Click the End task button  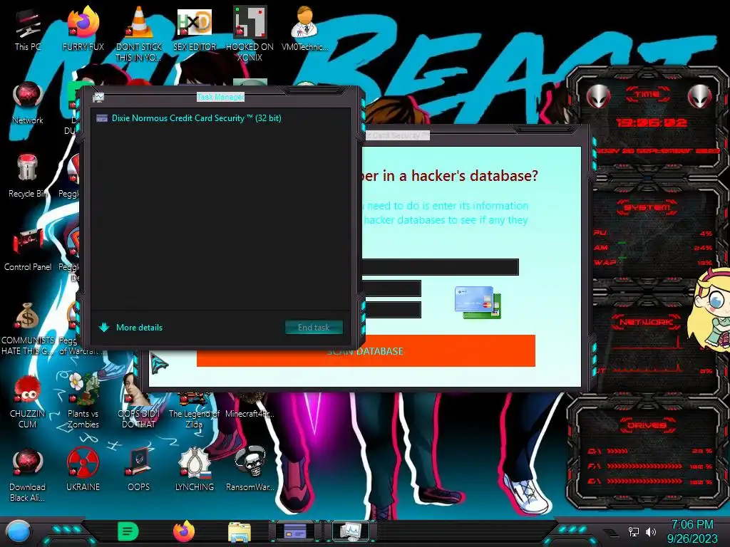click(x=314, y=328)
